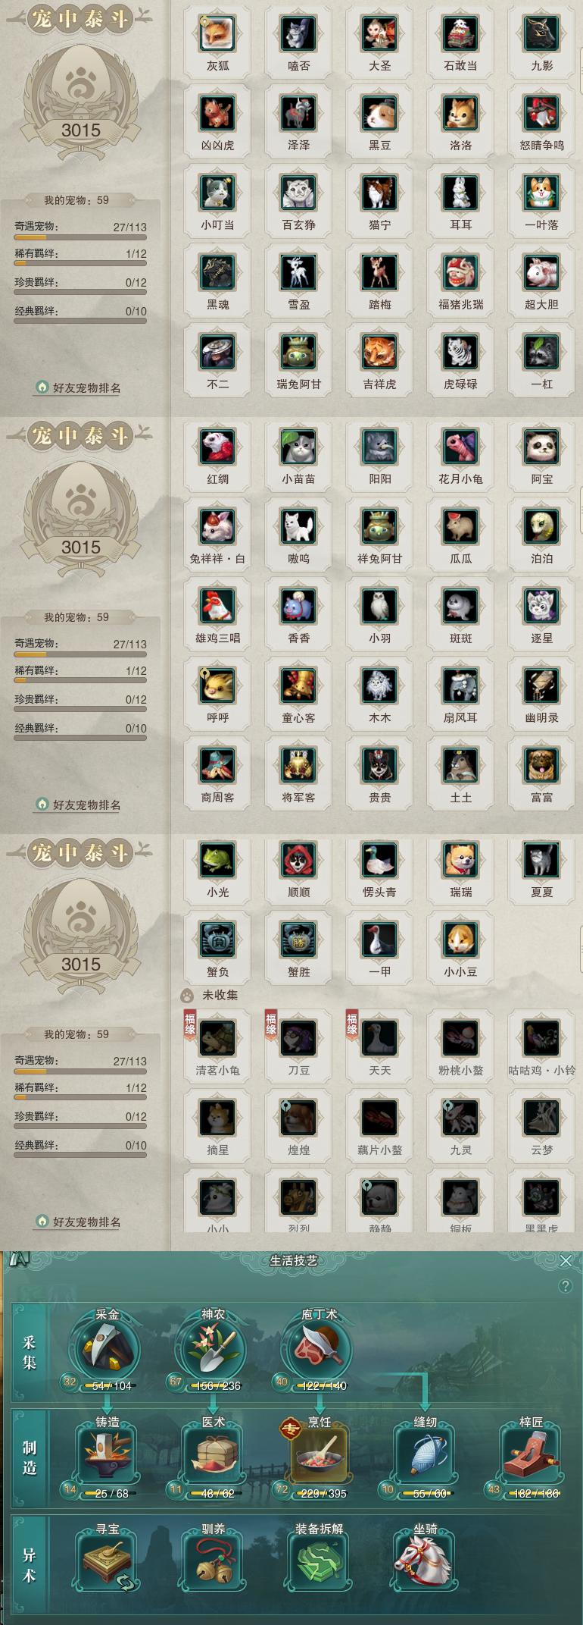The image size is (583, 1625).
Task: Open the 铸造 forging skill
Action: [107, 1455]
